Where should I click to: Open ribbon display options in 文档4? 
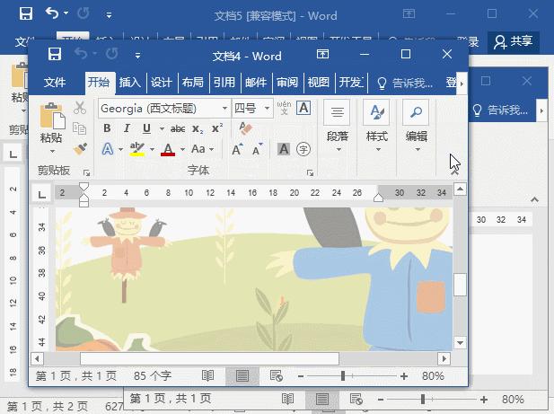(322, 55)
